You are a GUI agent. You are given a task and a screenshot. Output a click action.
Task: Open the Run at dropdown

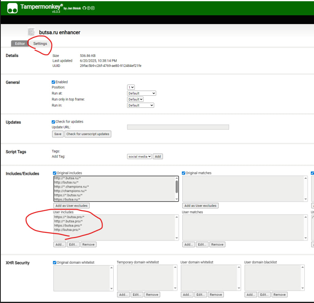tap(142, 93)
